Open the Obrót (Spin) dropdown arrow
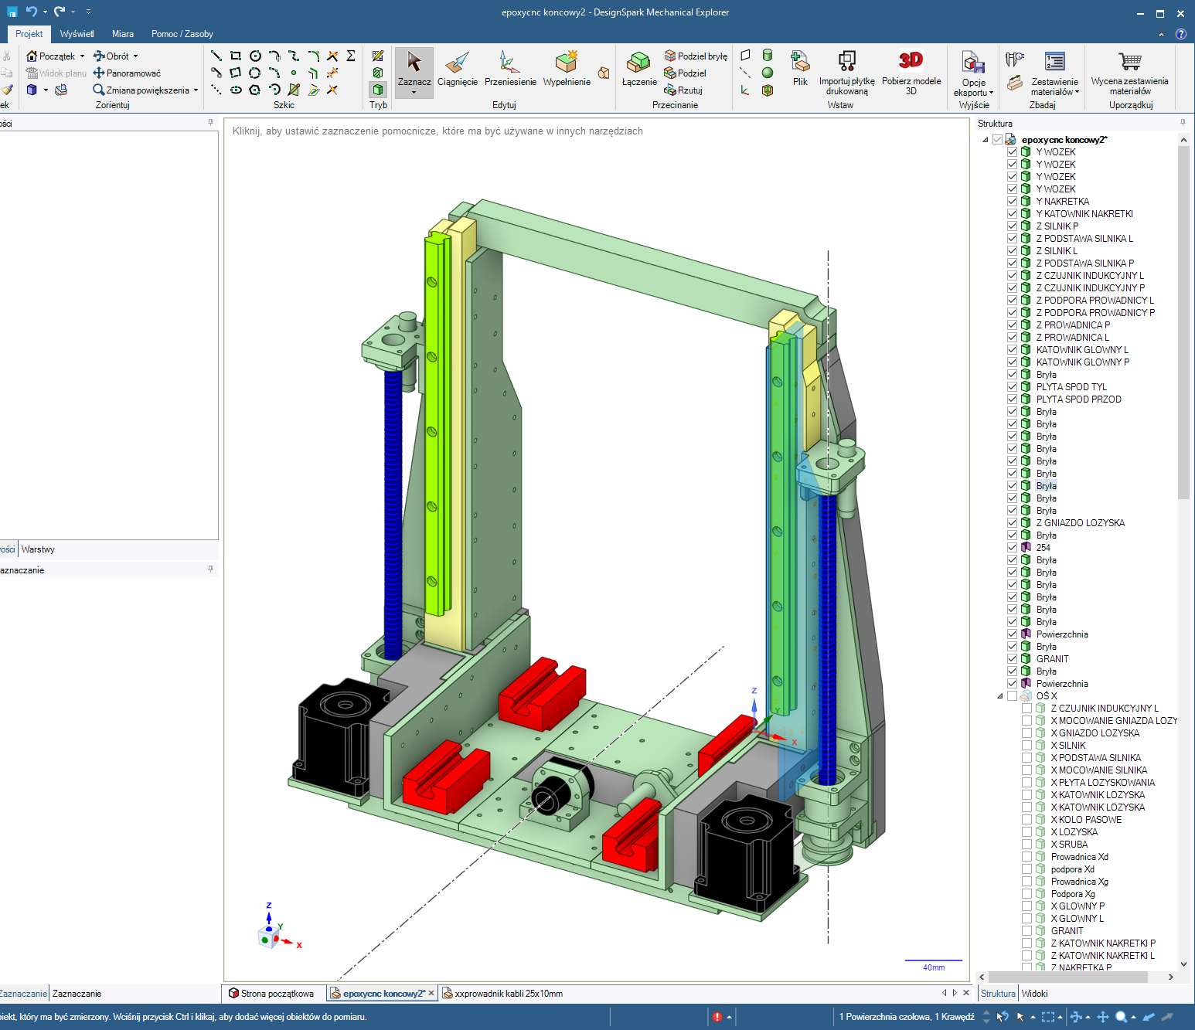 pyautogui.click(x=135, y=56)
